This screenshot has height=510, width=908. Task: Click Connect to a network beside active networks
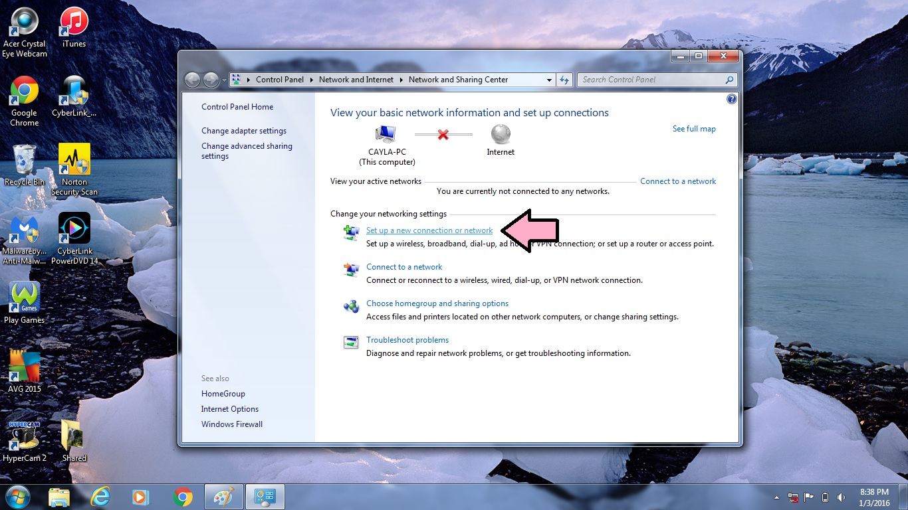pyautogui.click(x=678, y=181)
